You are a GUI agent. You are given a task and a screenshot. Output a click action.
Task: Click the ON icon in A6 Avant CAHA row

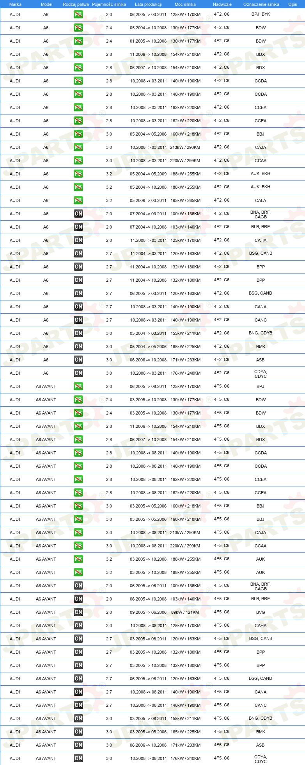[78, 626]
